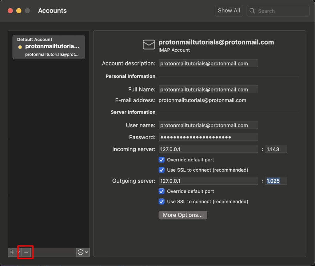This screenshot has height=266, width=315.
Task: Click the remove account minus icon
Action: pos(26,252)
